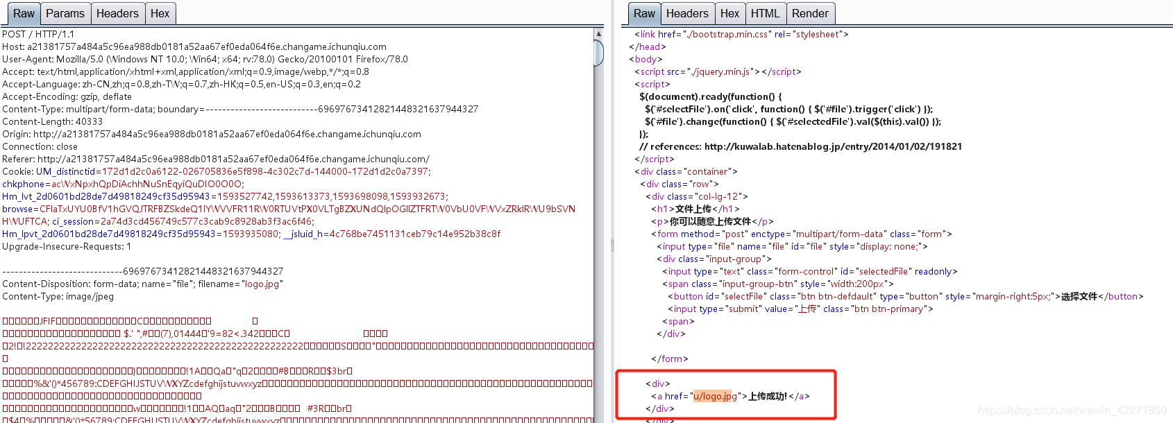Switch to the response HTML tab

[765, 13]
